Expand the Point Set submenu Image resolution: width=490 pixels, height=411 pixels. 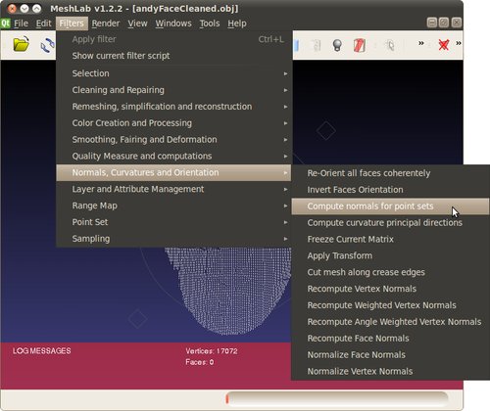click(x=174, y=222)
